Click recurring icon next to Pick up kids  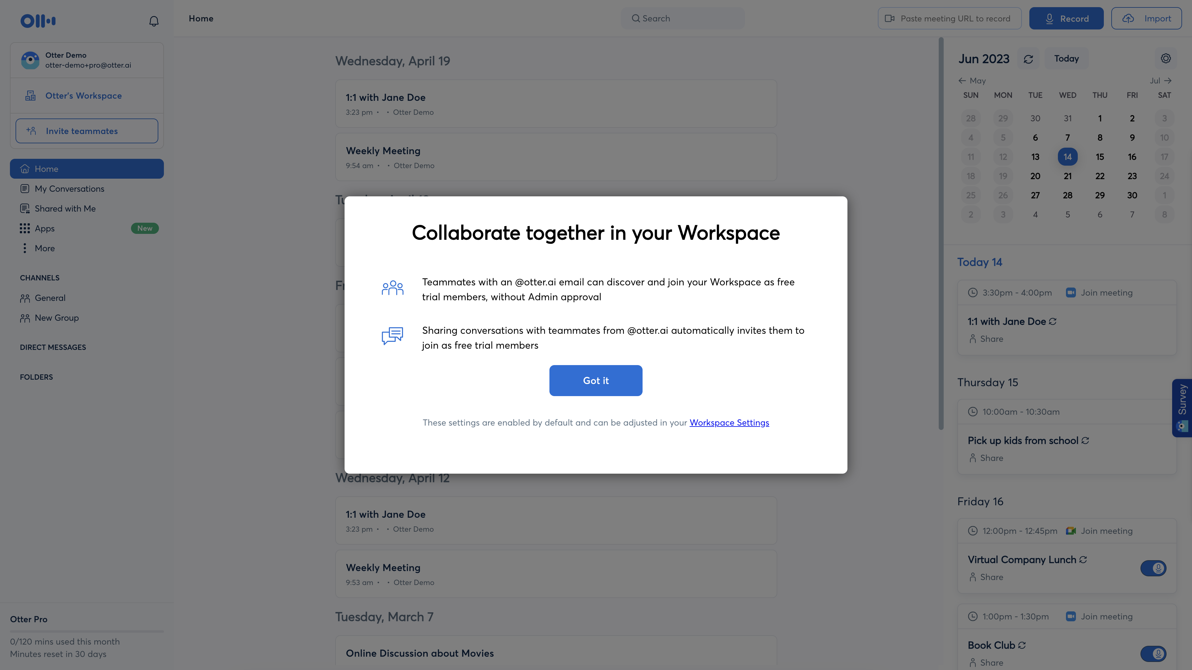[x=1085, y=441]
